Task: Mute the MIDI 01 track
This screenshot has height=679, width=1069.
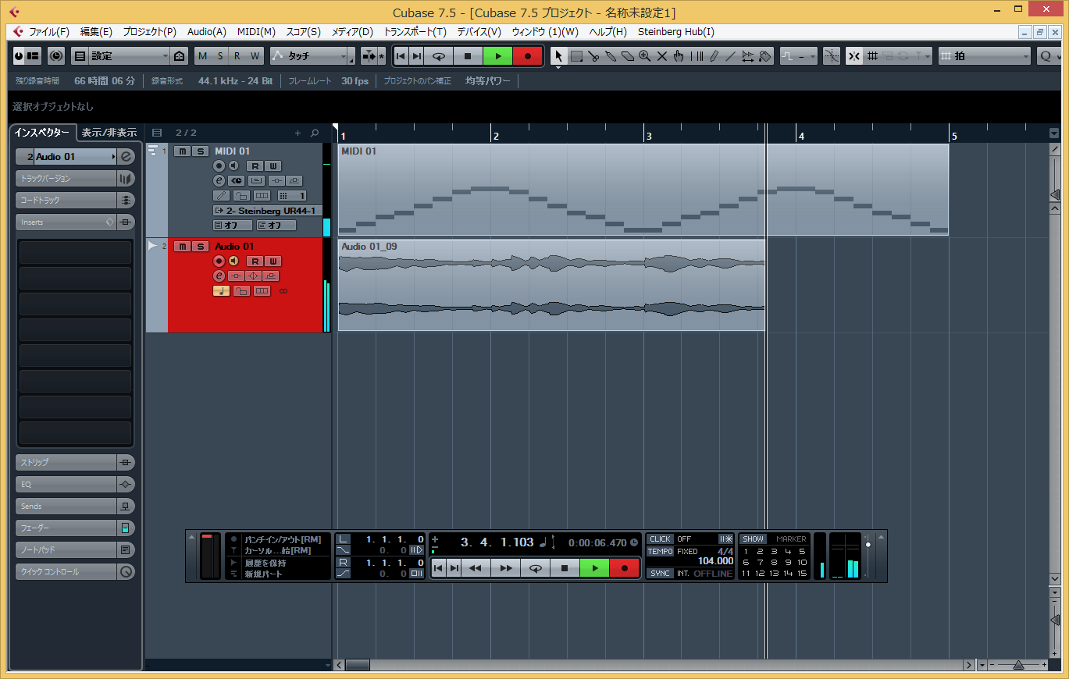Action: click(x=182, y=151)
